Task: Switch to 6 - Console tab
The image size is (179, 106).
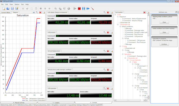Action: pyautogui.click(x=93, y=103)
